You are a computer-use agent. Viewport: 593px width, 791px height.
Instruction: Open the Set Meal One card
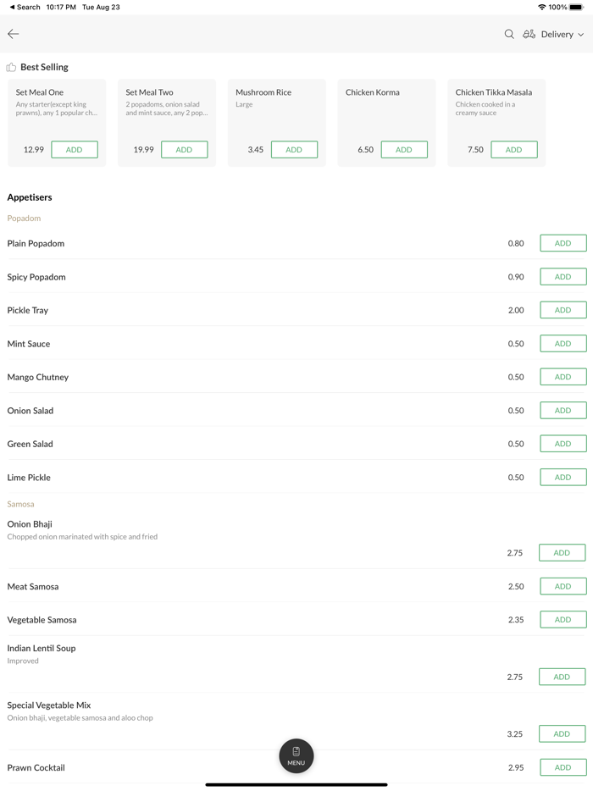(56, 102)
